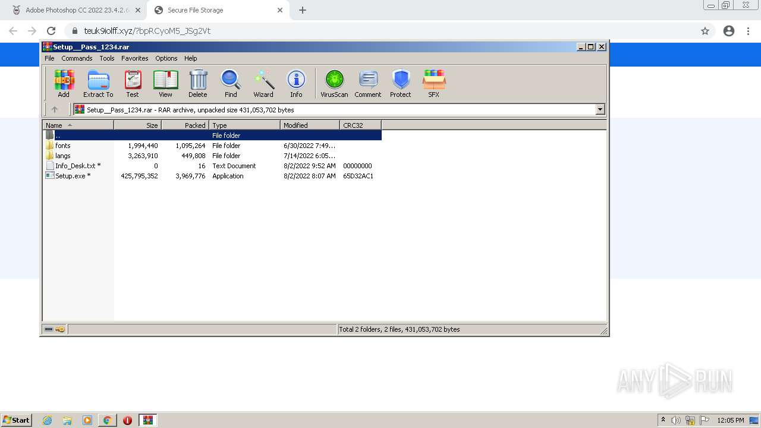The width and height of the screenshot is (761, 428).
Task: Open media player taskbar icon
Action: (87, 420)
